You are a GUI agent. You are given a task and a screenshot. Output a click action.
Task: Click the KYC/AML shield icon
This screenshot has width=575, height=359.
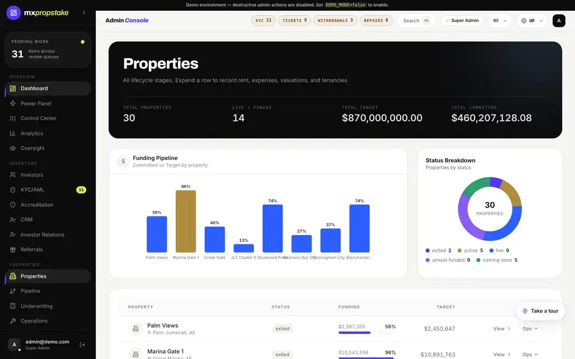pos(13,190)
